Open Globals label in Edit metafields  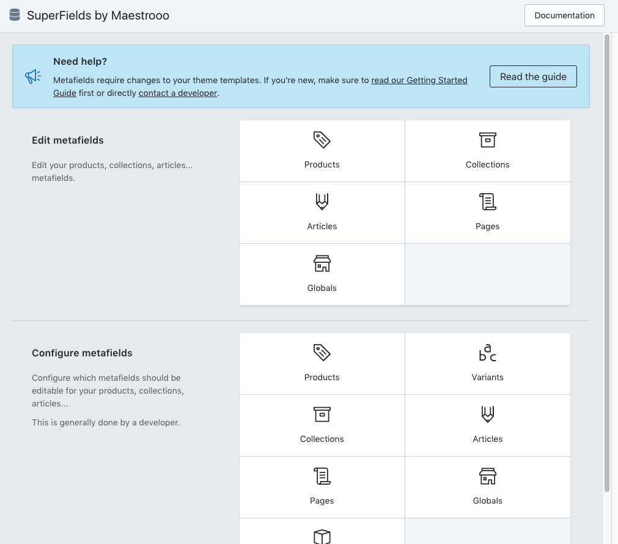click(322, 288)
